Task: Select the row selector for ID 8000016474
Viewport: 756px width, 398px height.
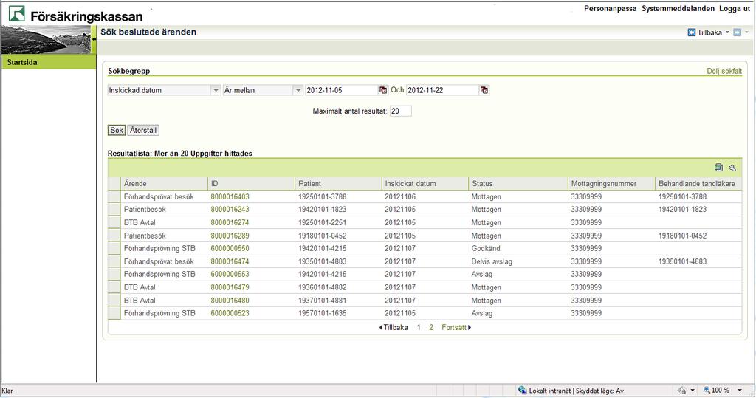Action: [114, 261]
